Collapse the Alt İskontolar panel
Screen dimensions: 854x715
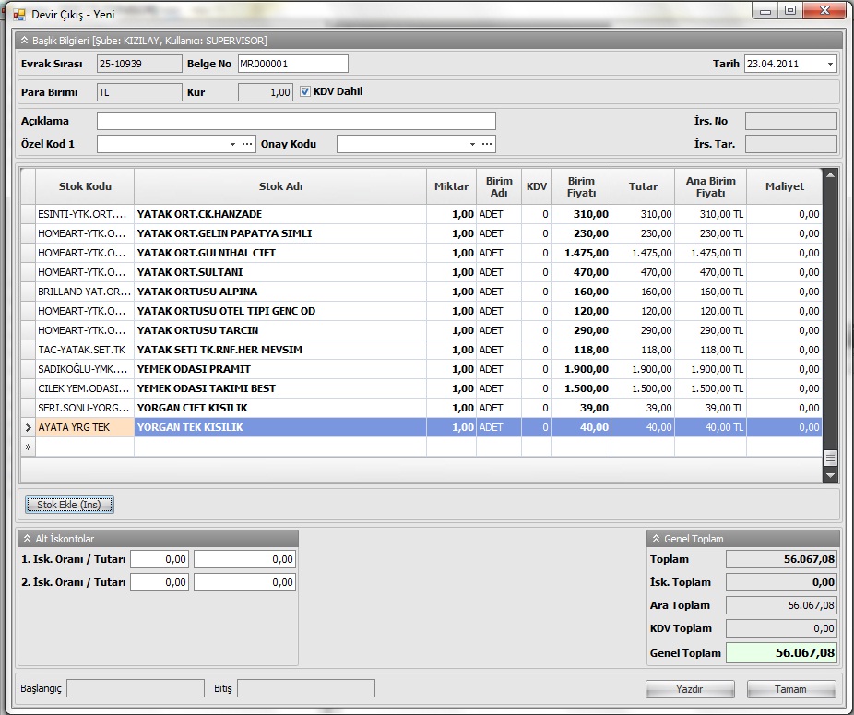pos(28,539)
